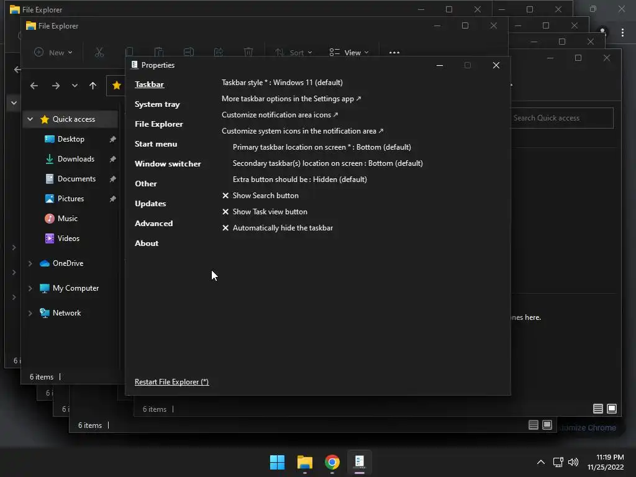Click the Share icon in File Explorer toolbar

tap(219, 52)
